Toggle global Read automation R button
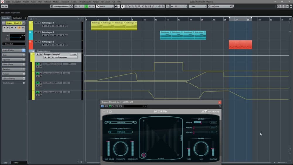 tap(86, 6)
